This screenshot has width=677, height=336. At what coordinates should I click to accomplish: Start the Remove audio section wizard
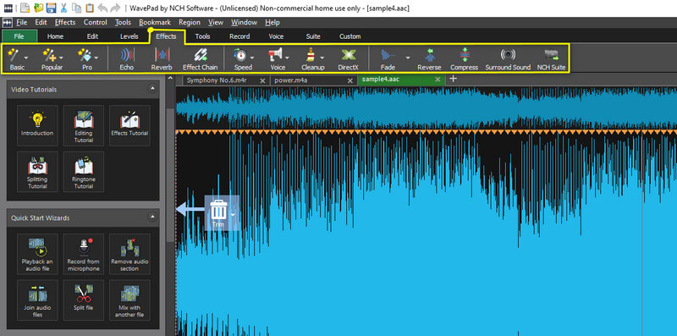coord(129,254)
